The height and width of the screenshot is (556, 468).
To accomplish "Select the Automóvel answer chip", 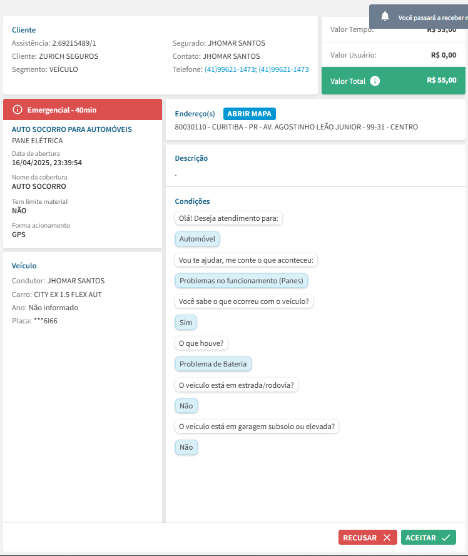I will [x=197, y=239].
